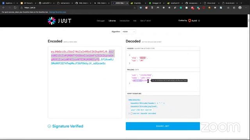This screenshot has height=140, width=250.
Task: Open the browser Collections icon
Action: (234, 8)
